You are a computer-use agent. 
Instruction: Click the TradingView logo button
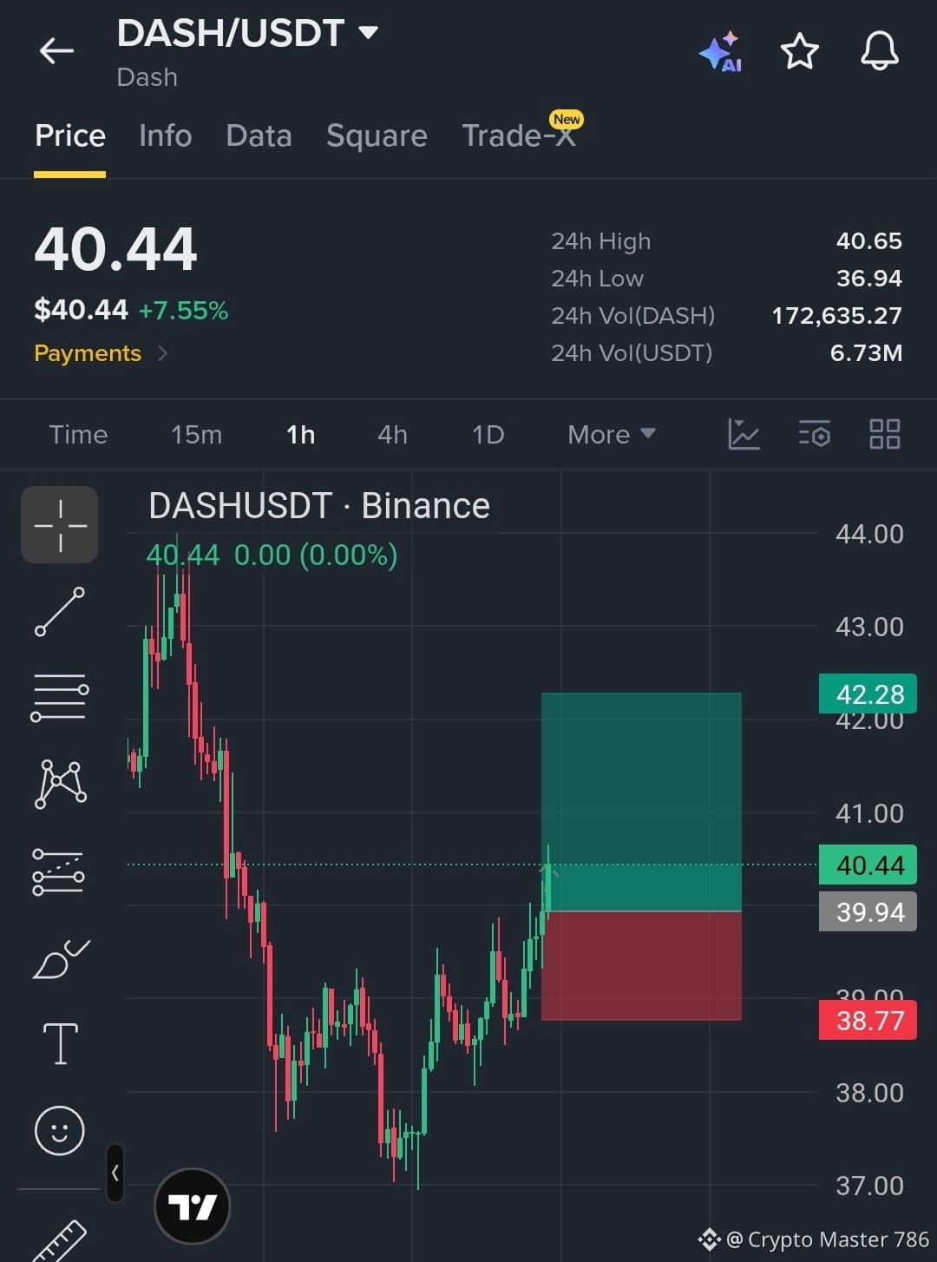(192, 1206)
